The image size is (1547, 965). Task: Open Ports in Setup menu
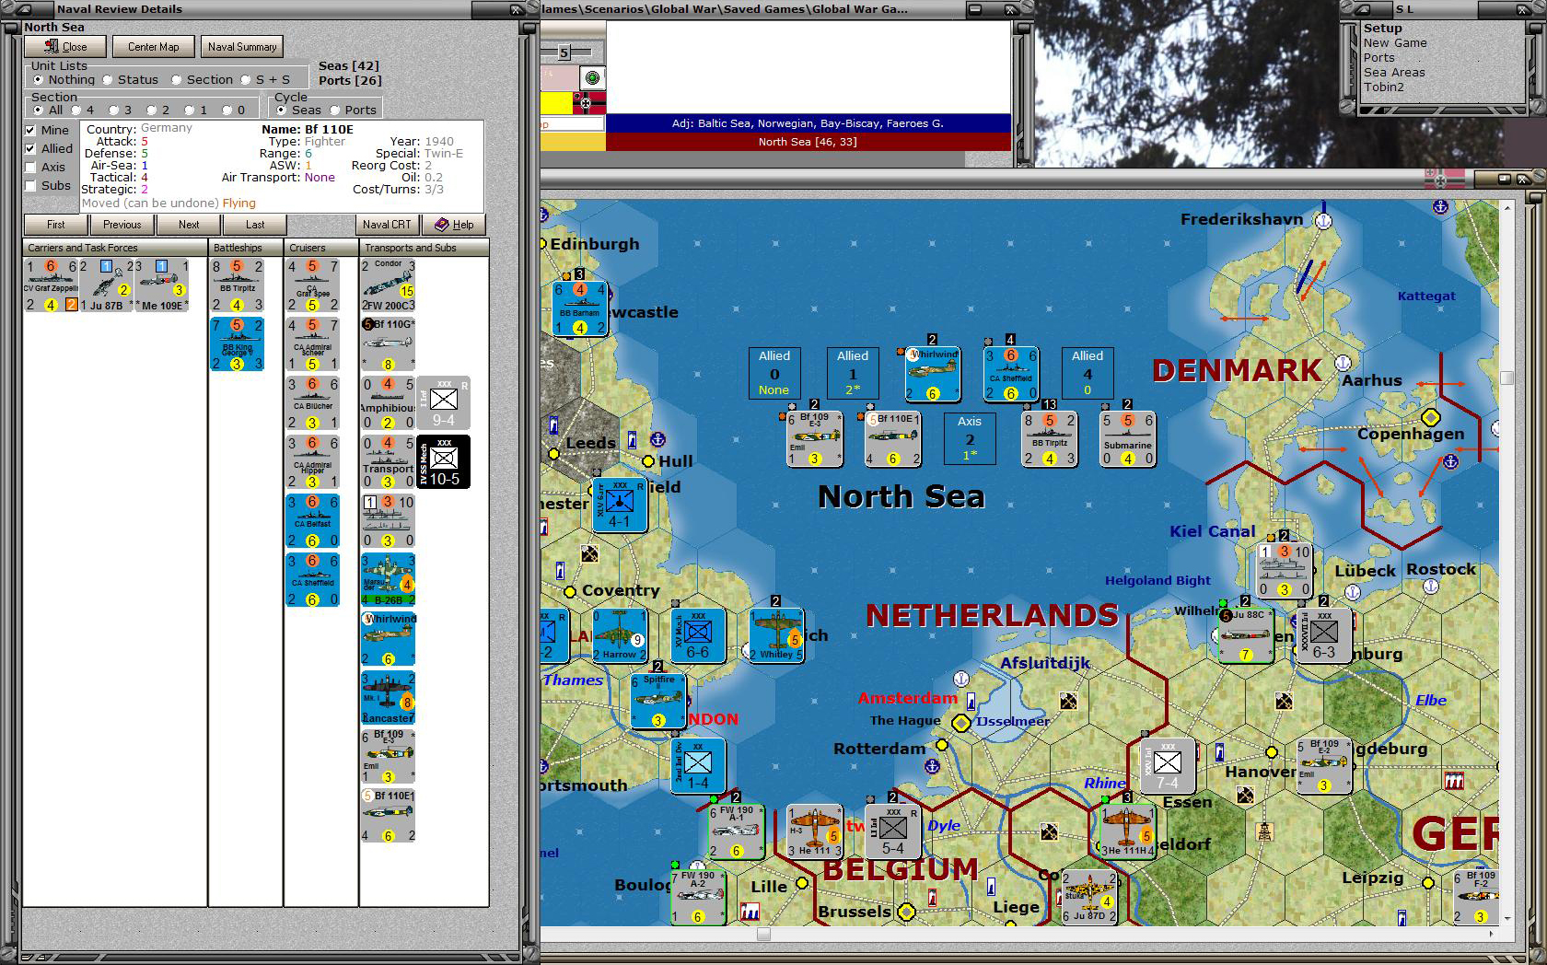[1379, 58]
